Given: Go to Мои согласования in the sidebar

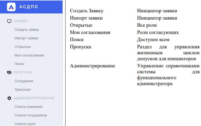Looking at the screenshot, I should 29,55.
